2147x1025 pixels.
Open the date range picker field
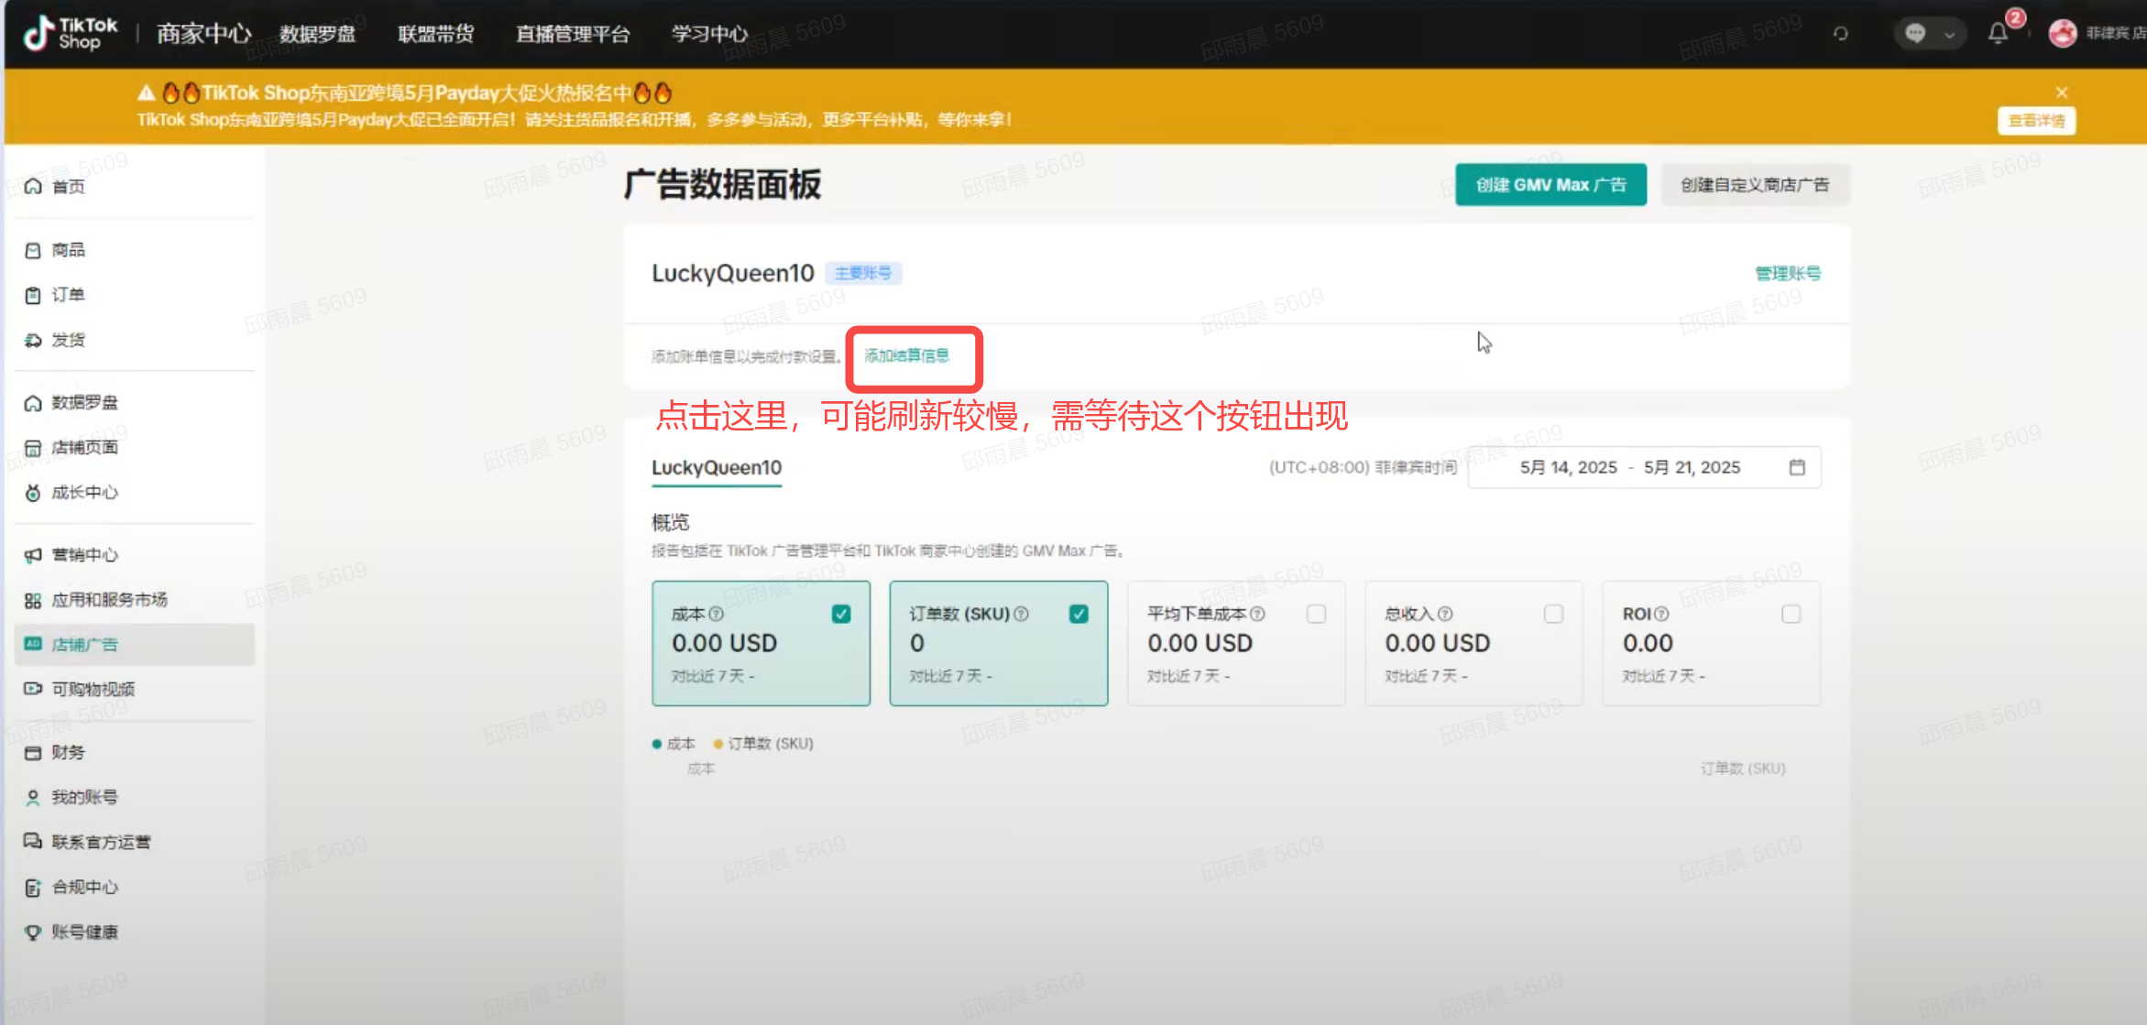click(x=1630, y=467)
